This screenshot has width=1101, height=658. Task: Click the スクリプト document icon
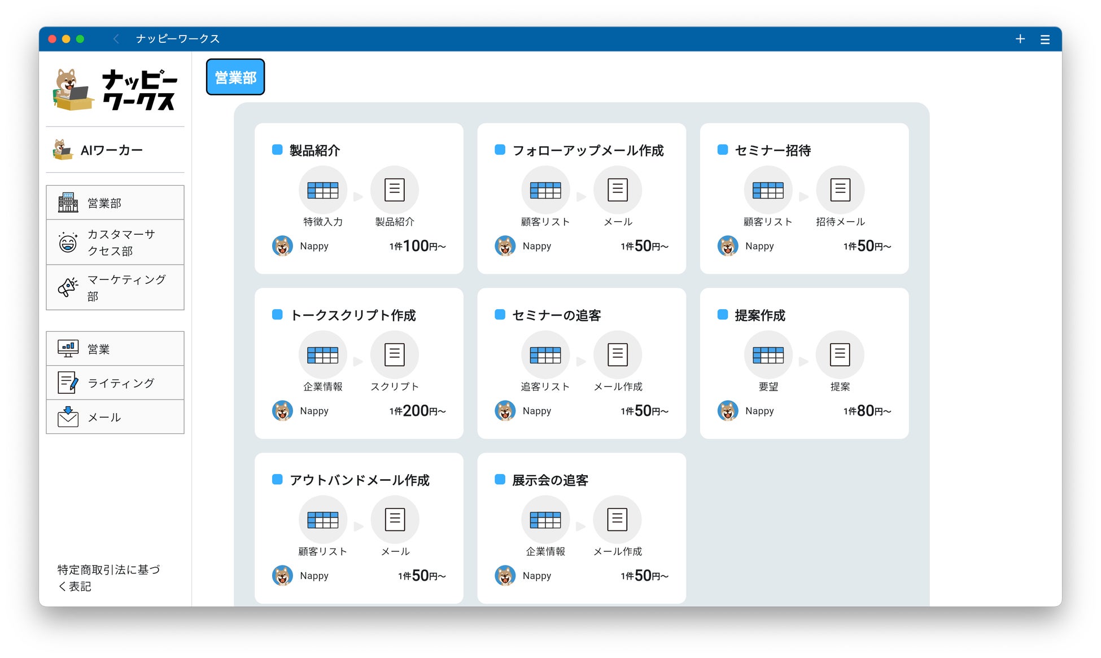click(x=394, y=354)
